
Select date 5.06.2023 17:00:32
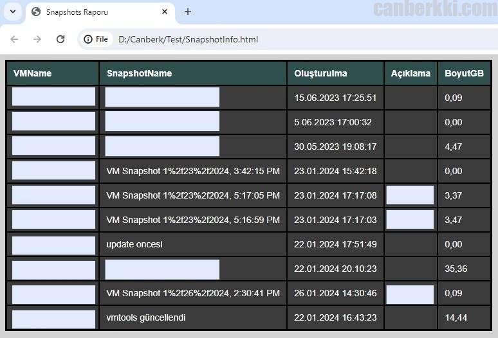pos(333,122)
